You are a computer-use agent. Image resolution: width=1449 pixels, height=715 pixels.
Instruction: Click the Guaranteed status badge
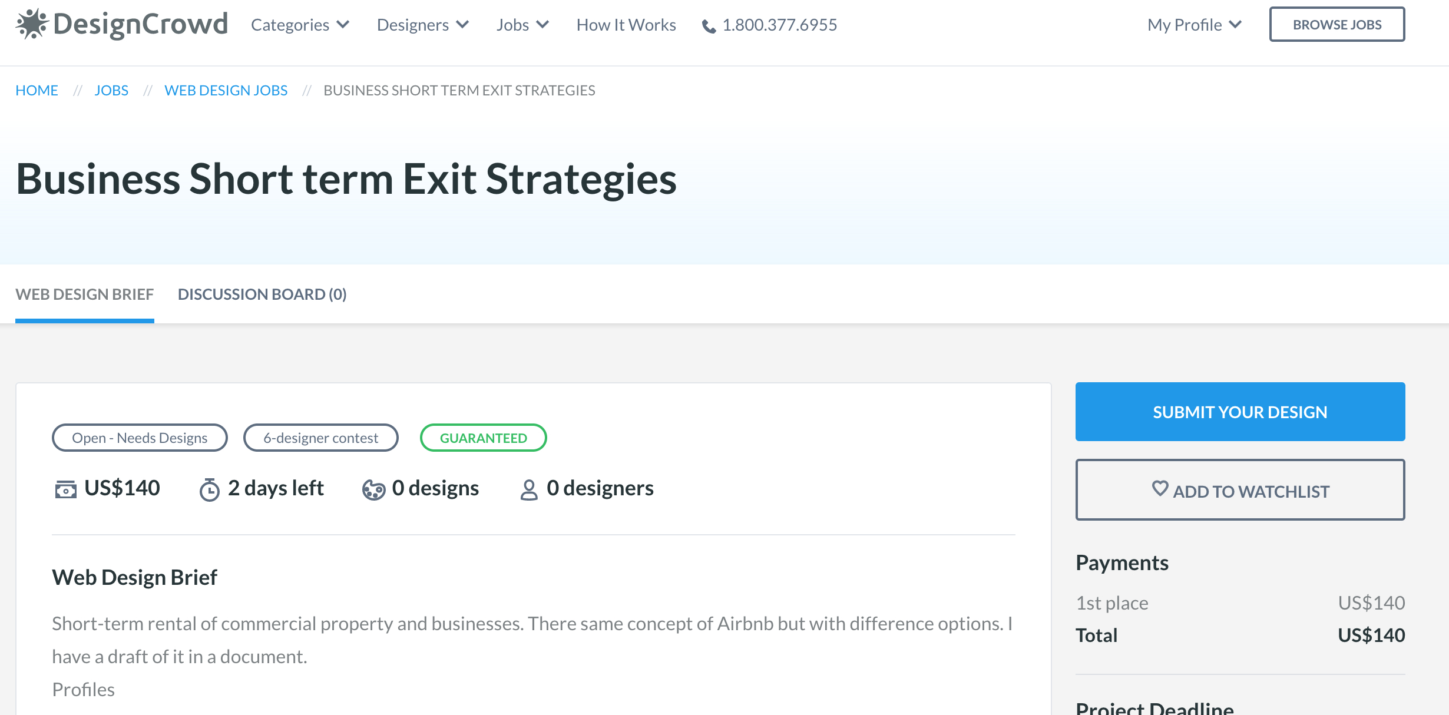tap(483, 438)
